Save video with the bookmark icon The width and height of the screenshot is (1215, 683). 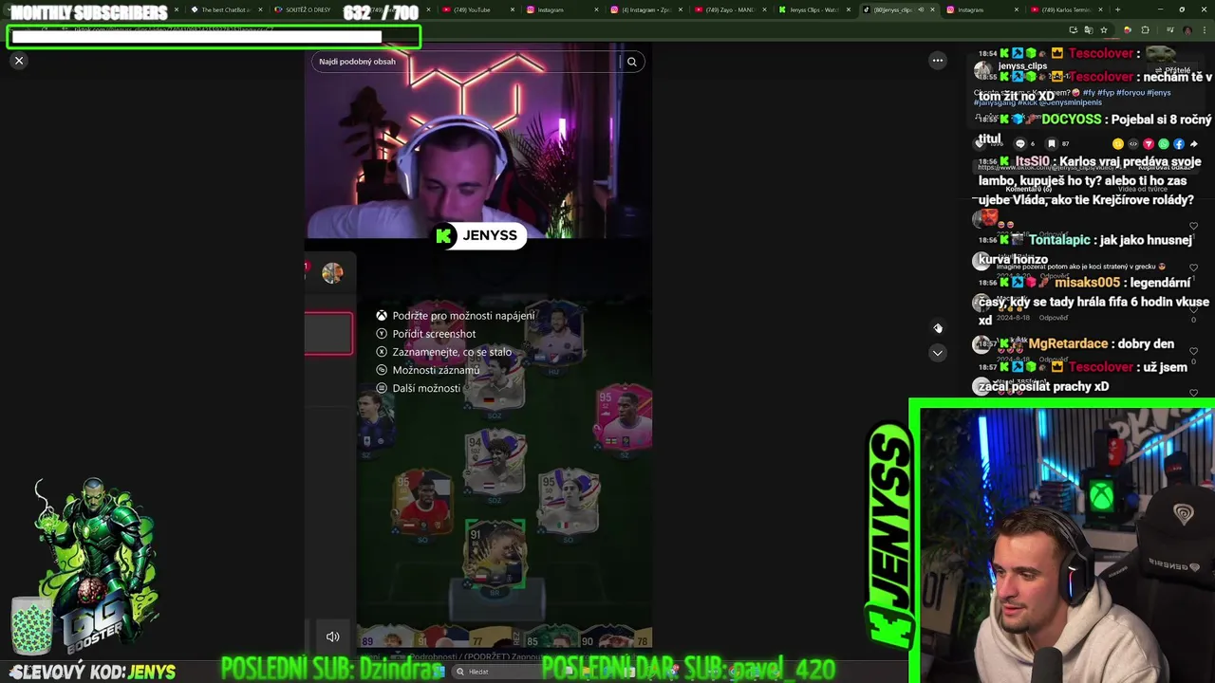click(1052, 144)
